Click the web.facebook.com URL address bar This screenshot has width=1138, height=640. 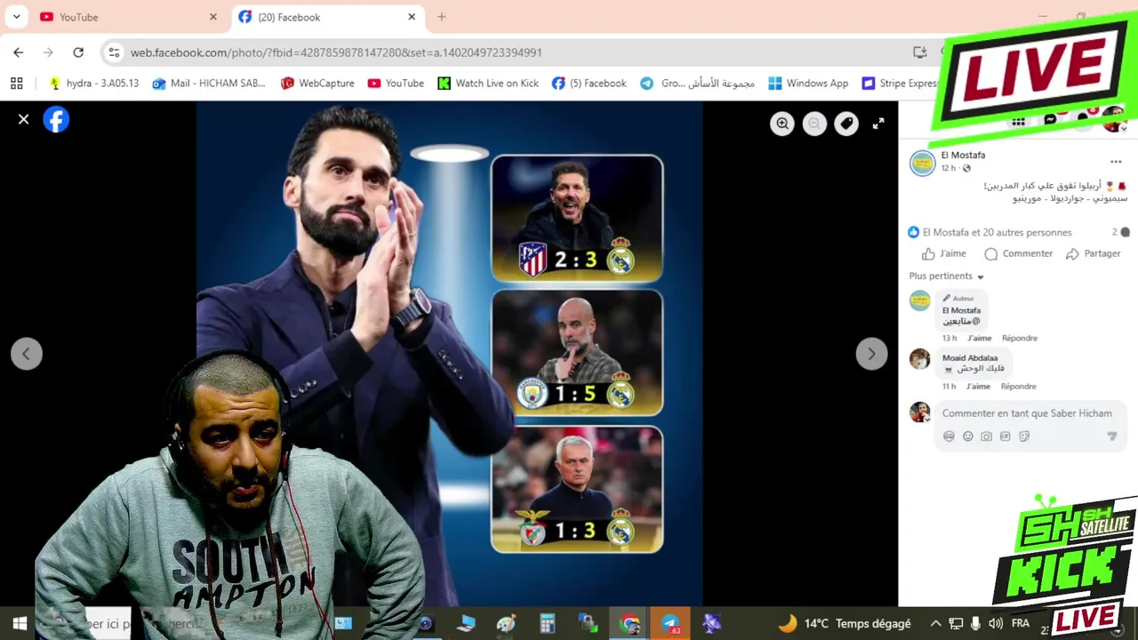point(336,52)
